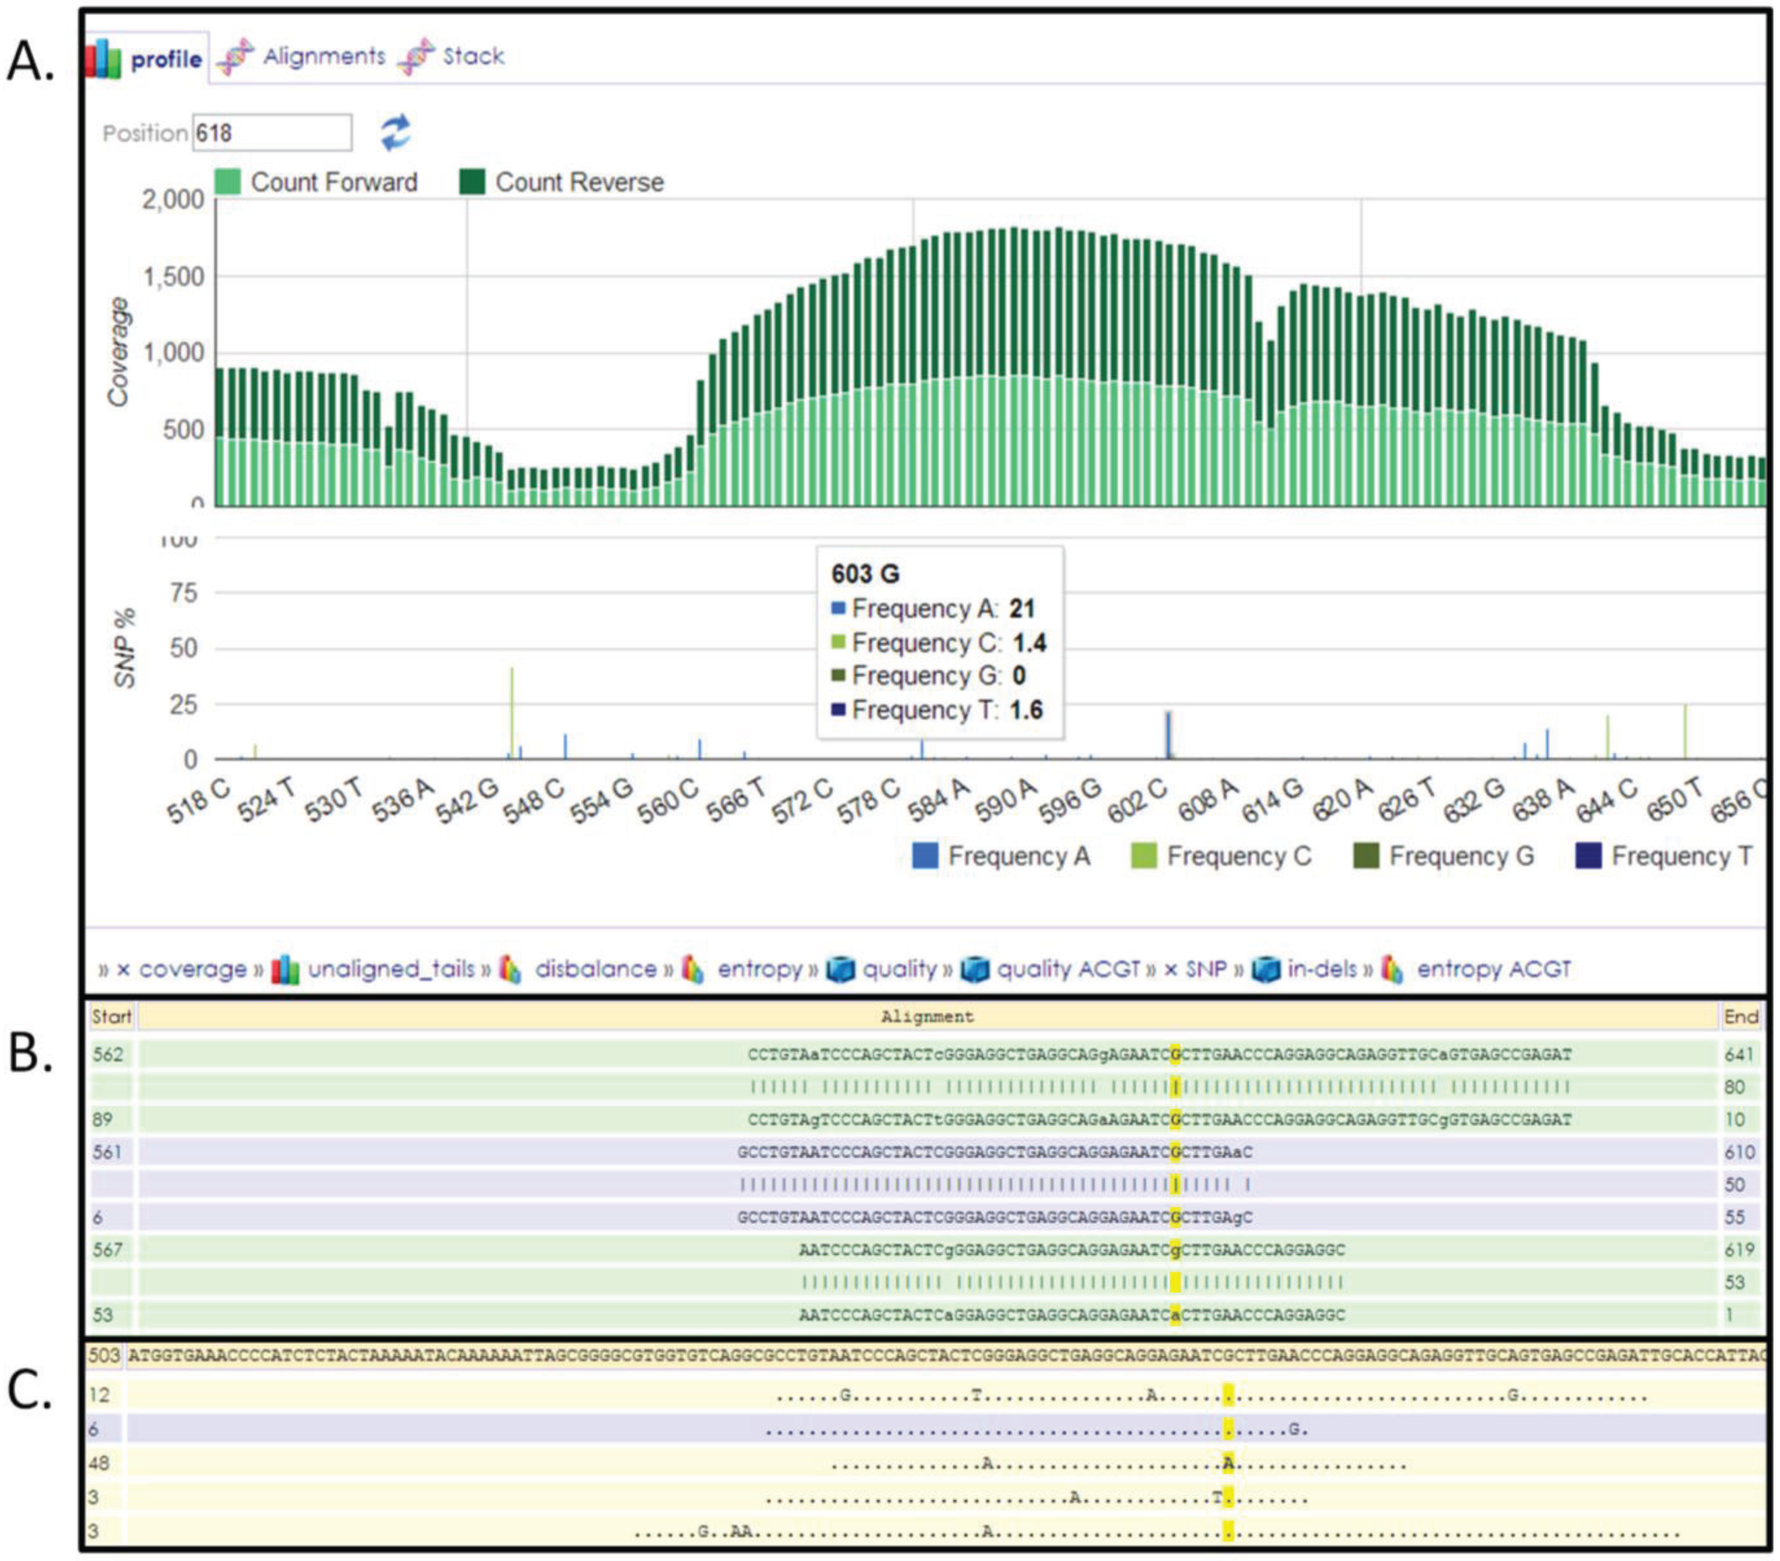Open the entropy view
The height and width of the screenshot is (1561, 1780).
(x=759, y=969)
